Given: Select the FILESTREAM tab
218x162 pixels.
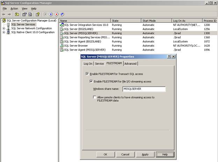Looking at the screenshot, I should 114,63.
